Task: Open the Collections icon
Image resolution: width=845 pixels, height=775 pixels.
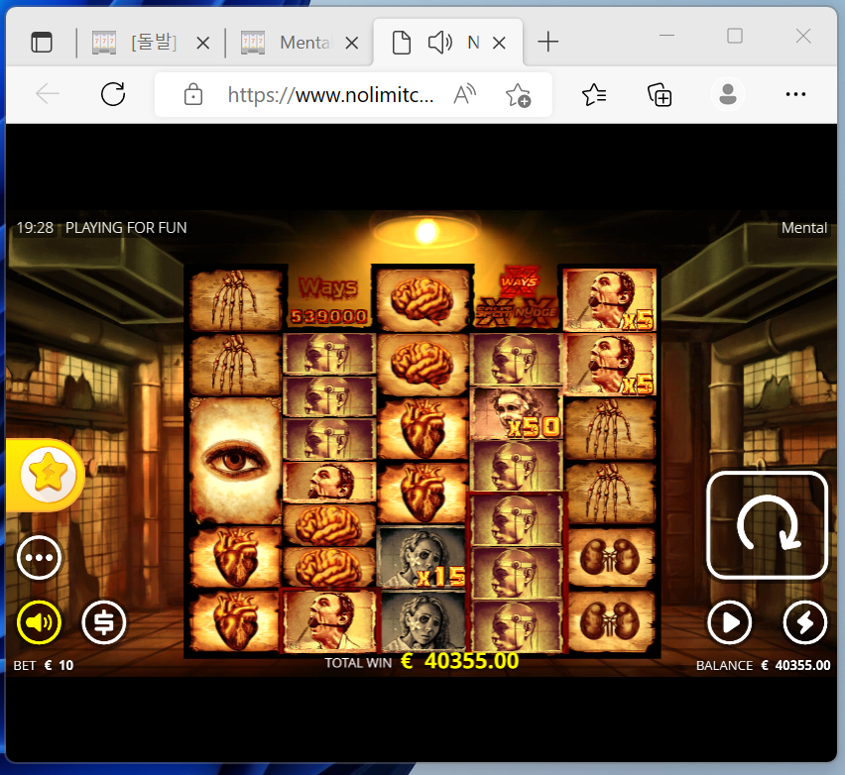Action: [x=660, y=95]
